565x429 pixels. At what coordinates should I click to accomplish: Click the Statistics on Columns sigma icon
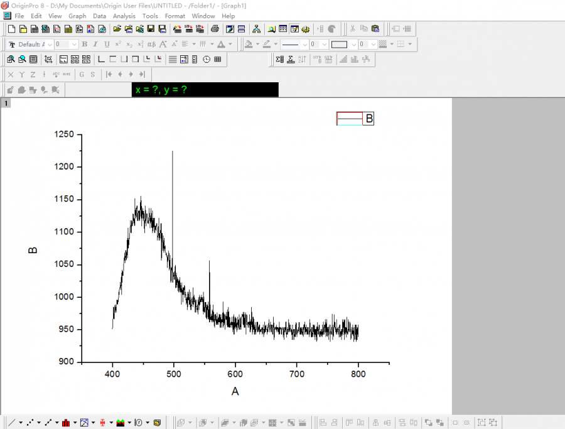pyautogui.click(x=279, y=59)
